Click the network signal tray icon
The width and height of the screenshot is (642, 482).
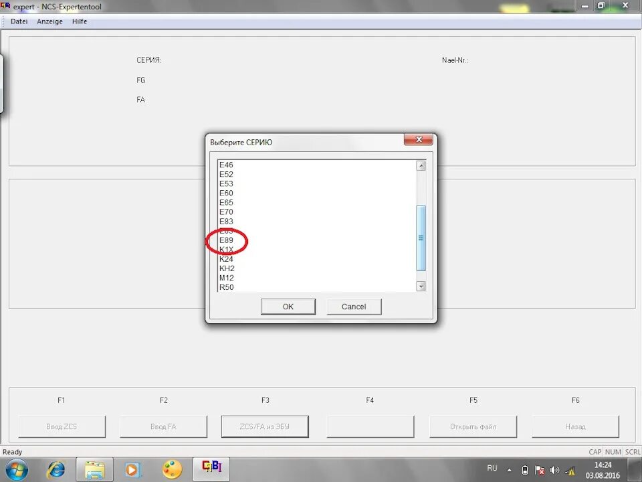tap(570, 471)
